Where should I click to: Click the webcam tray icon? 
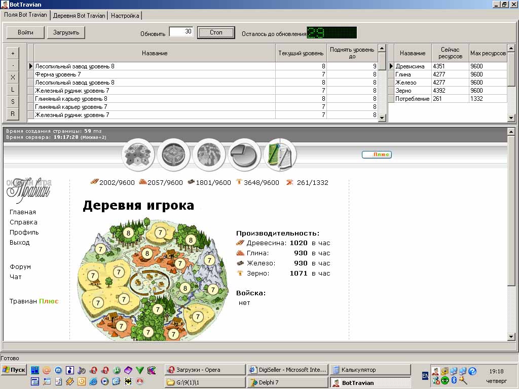click(445, 371)
